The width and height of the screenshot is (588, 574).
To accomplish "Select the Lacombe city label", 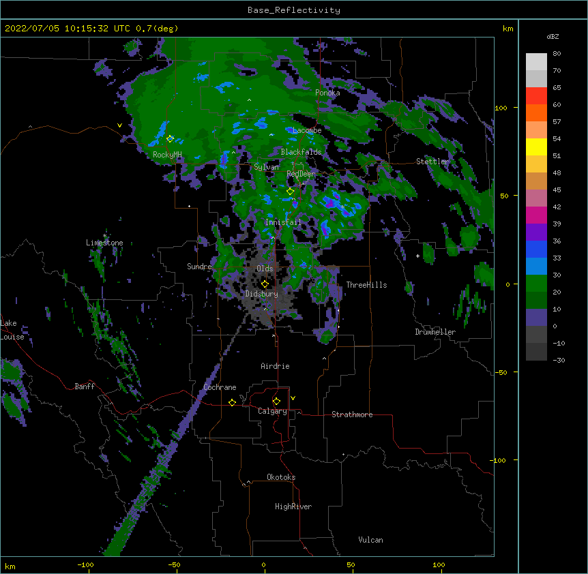I will click(307, 130).
